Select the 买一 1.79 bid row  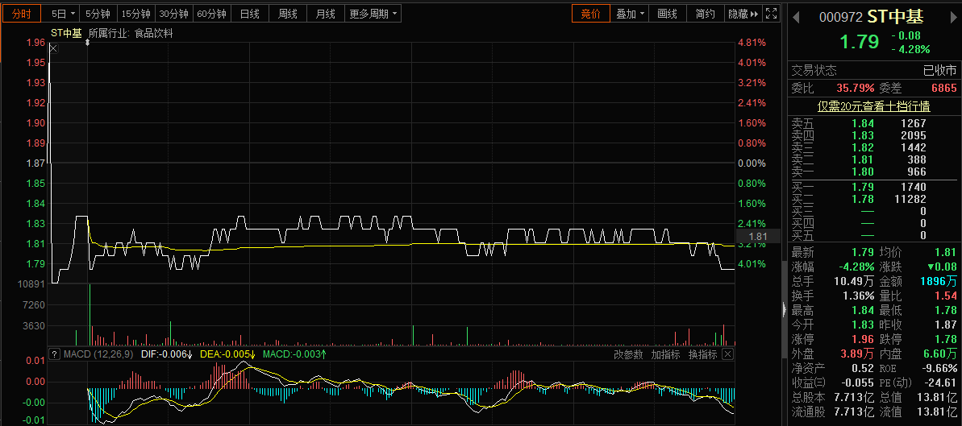tap(874, 186)
